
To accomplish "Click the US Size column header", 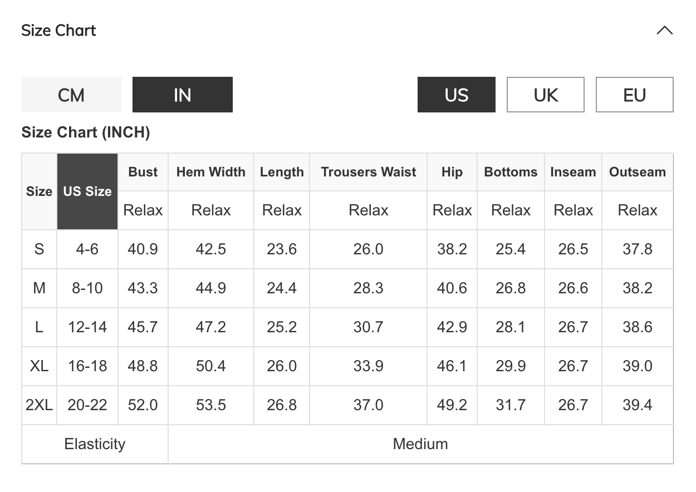I will pyautogui.click(x=87, y=191).
